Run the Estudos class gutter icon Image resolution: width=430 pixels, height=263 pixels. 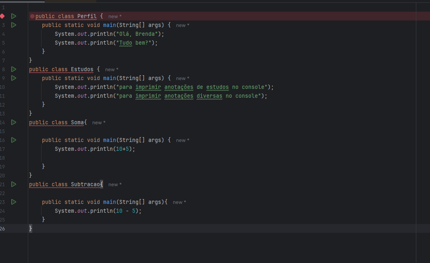click(13, 69)
